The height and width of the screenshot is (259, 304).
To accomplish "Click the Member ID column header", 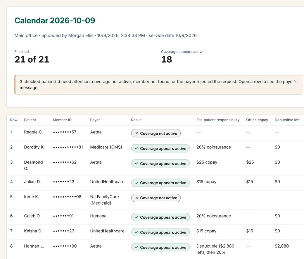I will coord(62,120).
